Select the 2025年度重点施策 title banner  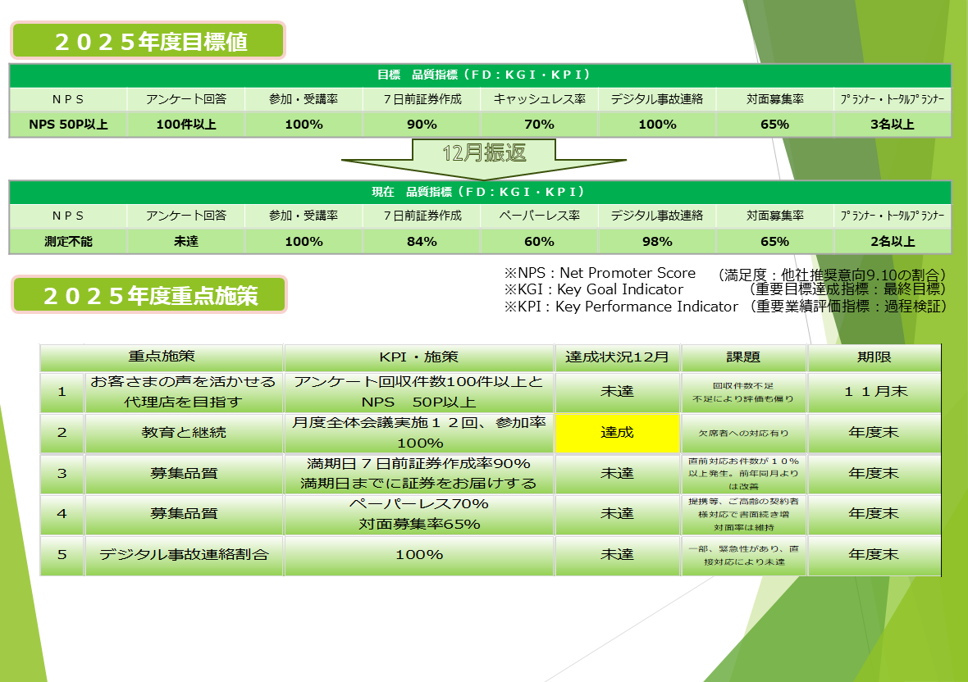tap(148, 295)
